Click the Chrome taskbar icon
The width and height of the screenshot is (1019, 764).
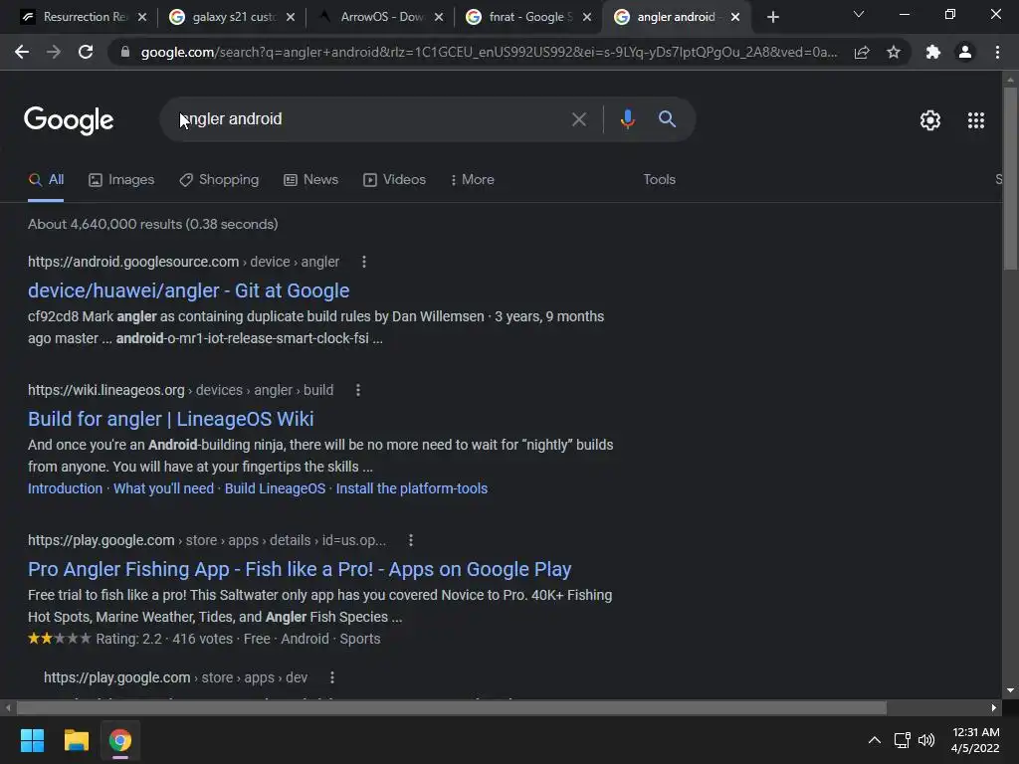click(120, 740)
